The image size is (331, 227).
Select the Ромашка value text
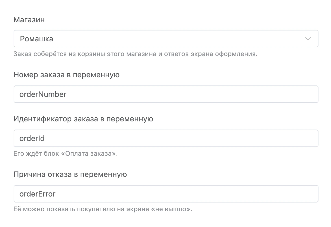(36, 39)
